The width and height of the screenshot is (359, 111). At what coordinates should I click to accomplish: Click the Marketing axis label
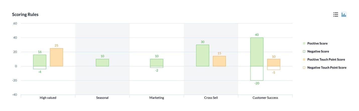coord(157,98)
